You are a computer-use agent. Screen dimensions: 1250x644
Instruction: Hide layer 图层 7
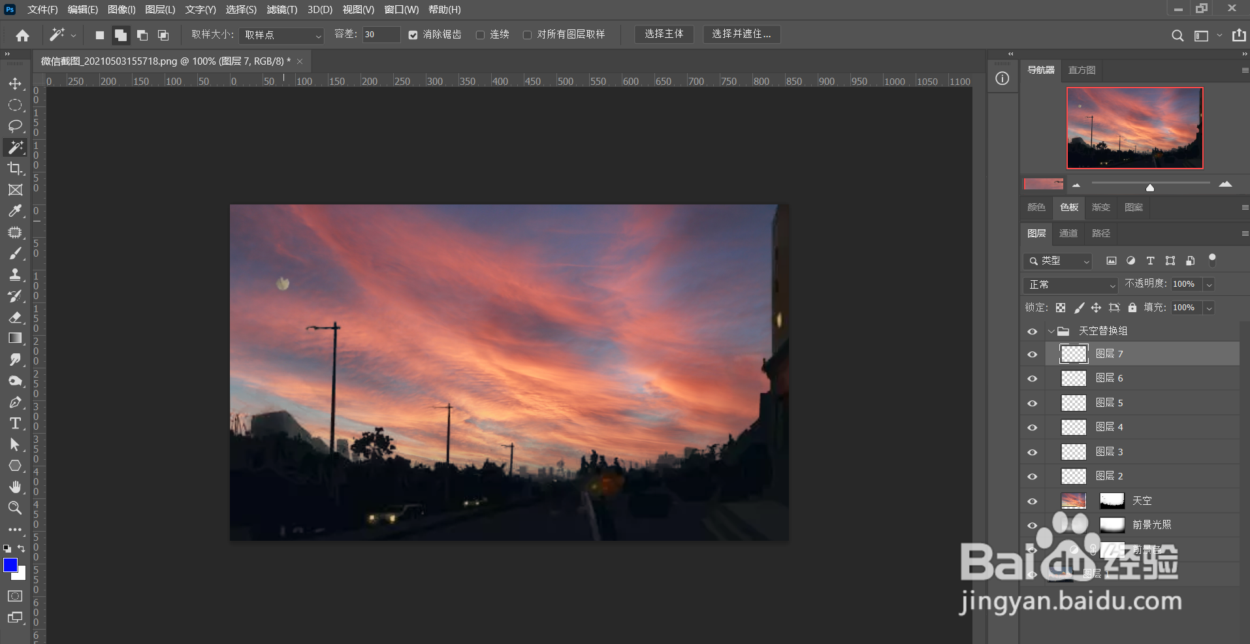click(1033, 355)
